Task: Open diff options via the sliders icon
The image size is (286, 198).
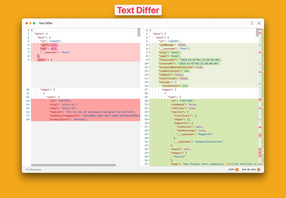Action: click(259, 23)
